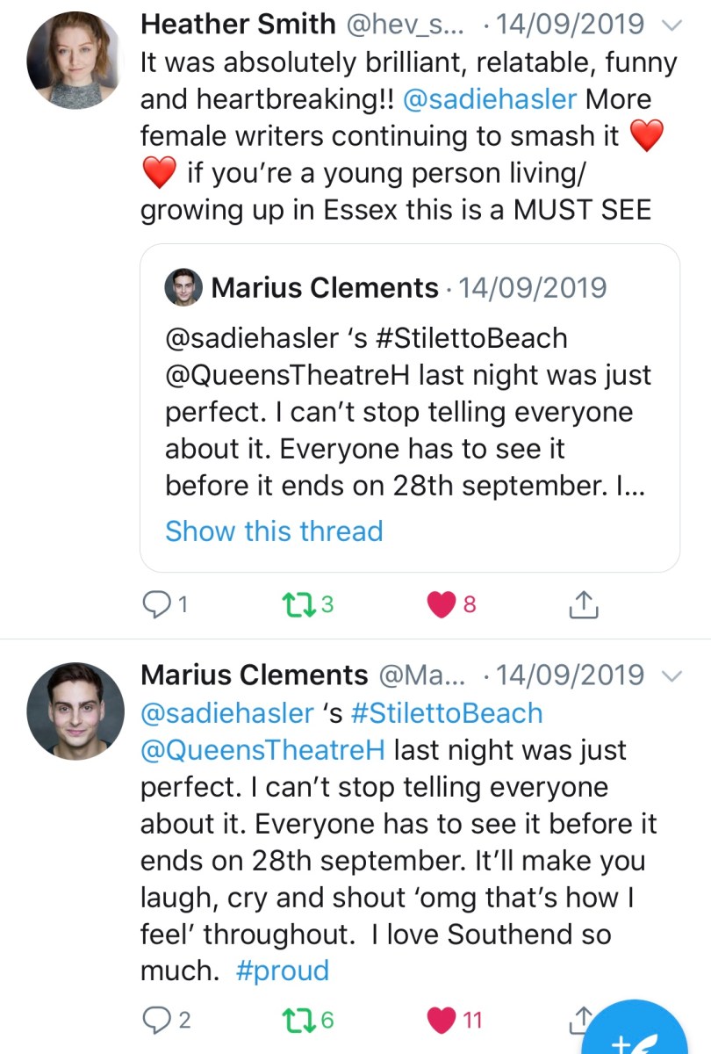
Task: Open Marius Clements' tweet options chevron
Action: pyautogui.click(x=671, y=676)
